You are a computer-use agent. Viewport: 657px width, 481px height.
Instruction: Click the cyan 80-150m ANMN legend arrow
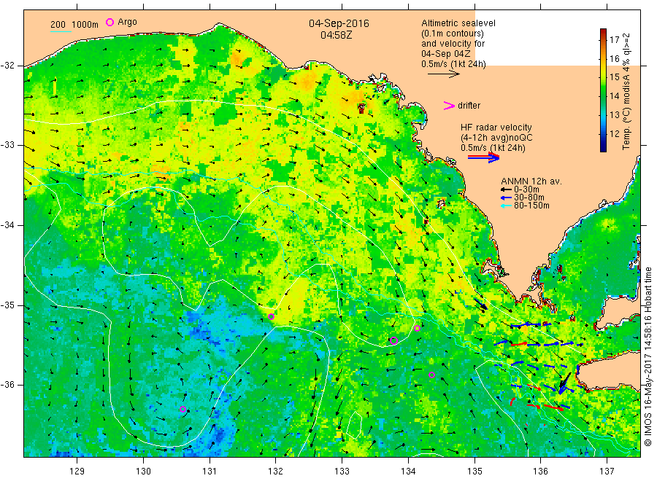506,206
